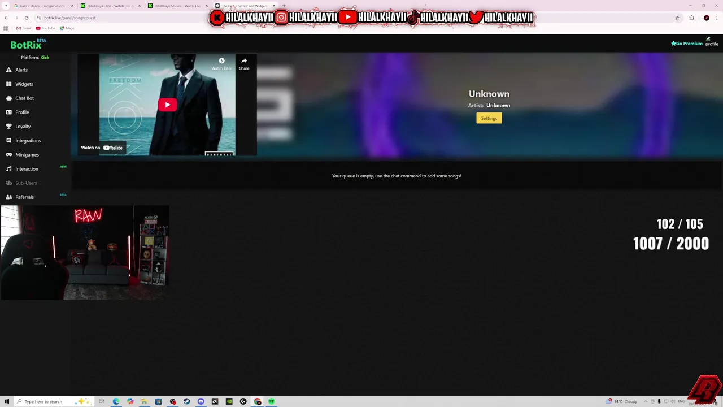Open Copilot from taskbar
This screenshot has width=723, height=407.
(130, 401)
